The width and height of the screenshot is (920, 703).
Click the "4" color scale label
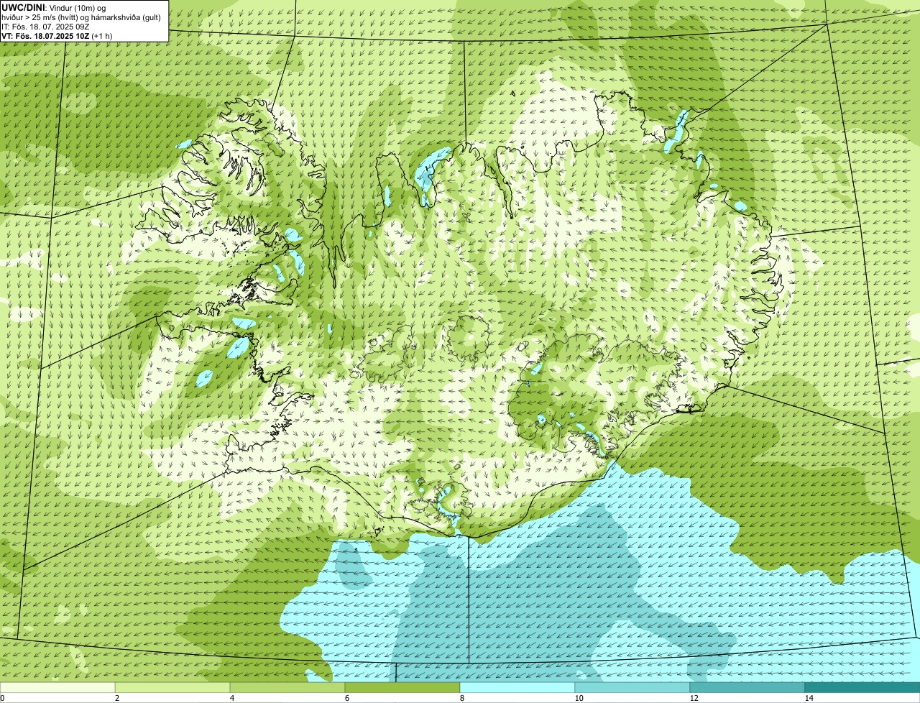(x=232, y=698)
